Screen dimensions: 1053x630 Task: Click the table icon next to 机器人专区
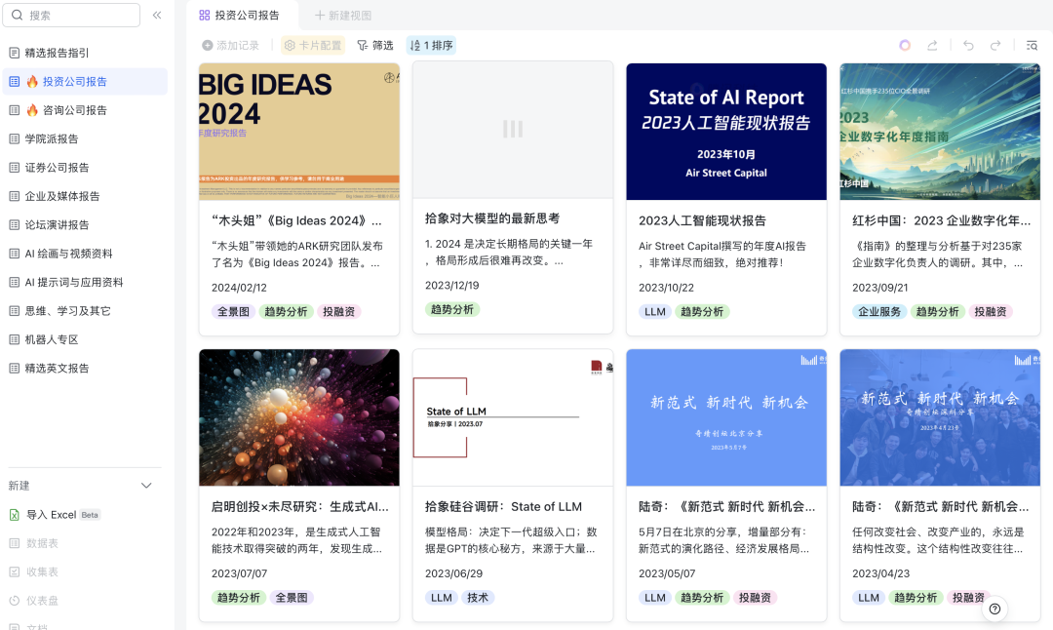(x=14, y=339)
